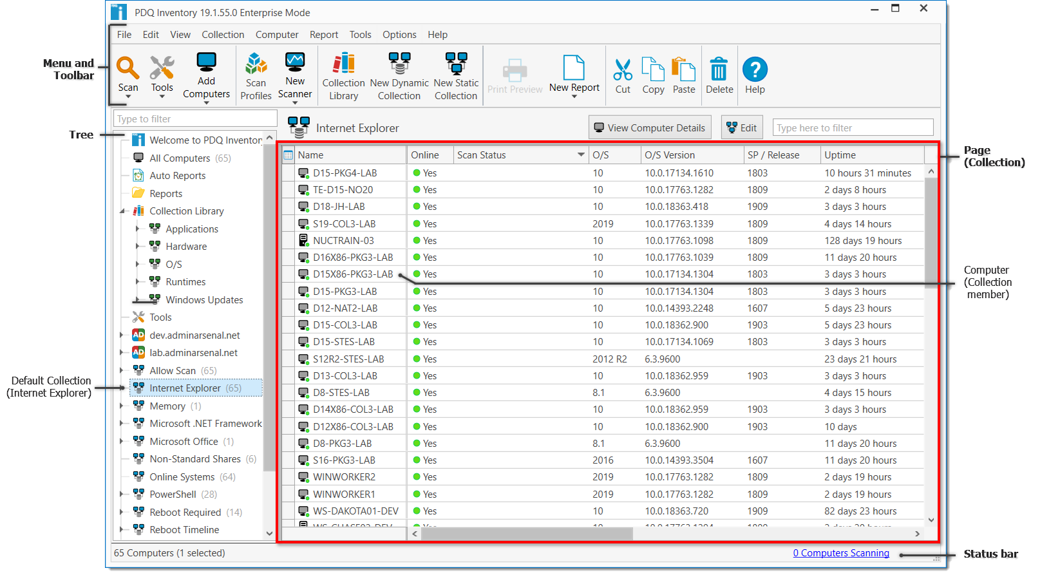Open the Collection menu
The width and height of the screenshot is (1042, 575).
tap(223, 35)
